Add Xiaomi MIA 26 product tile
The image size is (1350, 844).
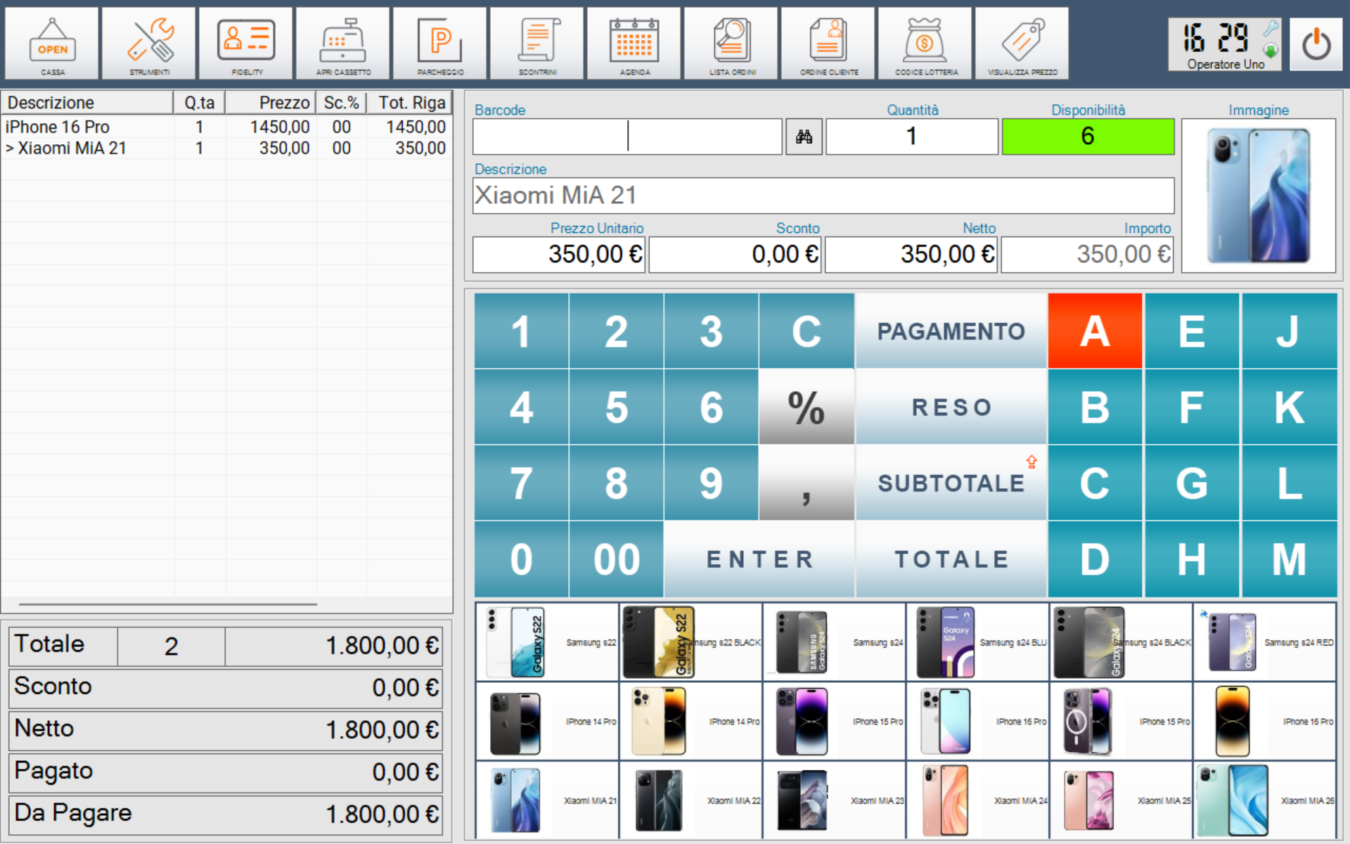(1264, 800)
